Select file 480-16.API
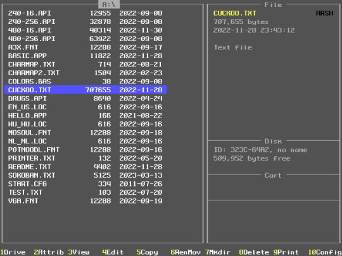The width and height of the screenshot is (342, 256). click(x=85, y=30)
